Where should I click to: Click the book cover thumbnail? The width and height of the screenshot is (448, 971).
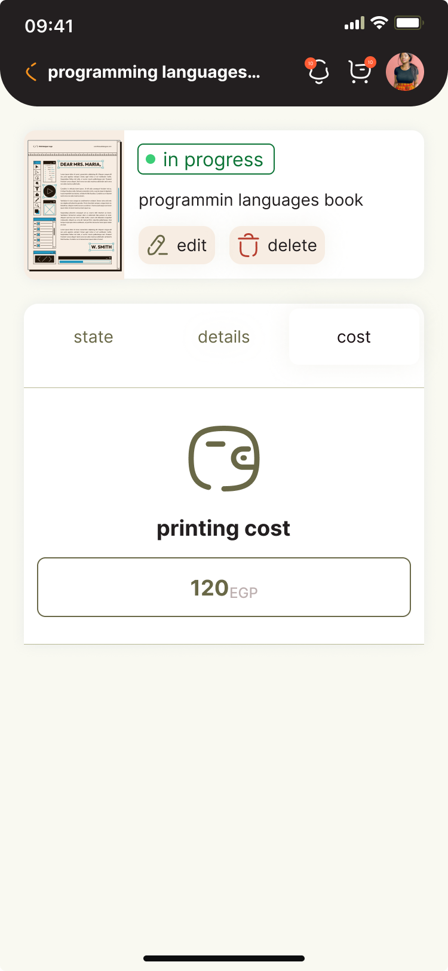(74, 204)
